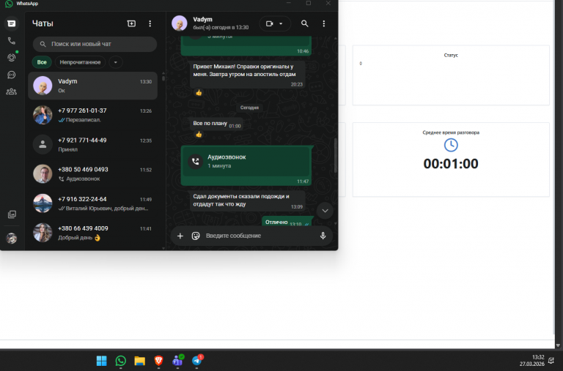Open the media gallery icon in sidebar
This screenshot has height=371, width=563.
pos(12,214)
